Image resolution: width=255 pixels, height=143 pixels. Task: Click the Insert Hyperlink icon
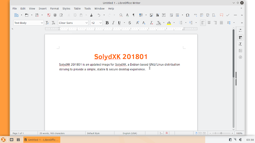[195, 15]
